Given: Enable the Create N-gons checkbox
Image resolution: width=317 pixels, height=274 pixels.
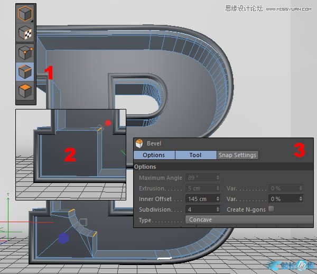Looking at the screenshot, I should click(271, 209).
